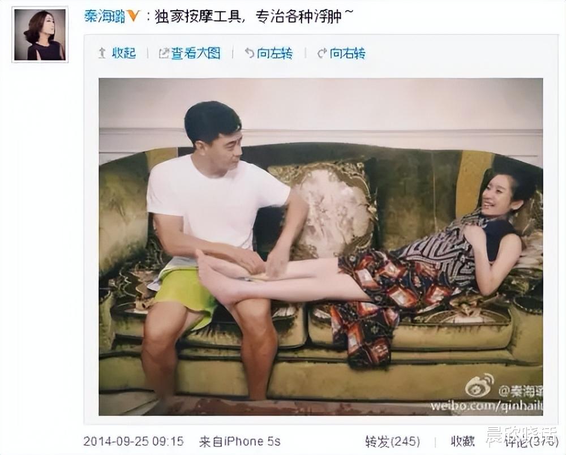This screenshot has width=566, height=455.
Task: Click the 查看大图 view-large icon
Action: [x=164, y=53]
